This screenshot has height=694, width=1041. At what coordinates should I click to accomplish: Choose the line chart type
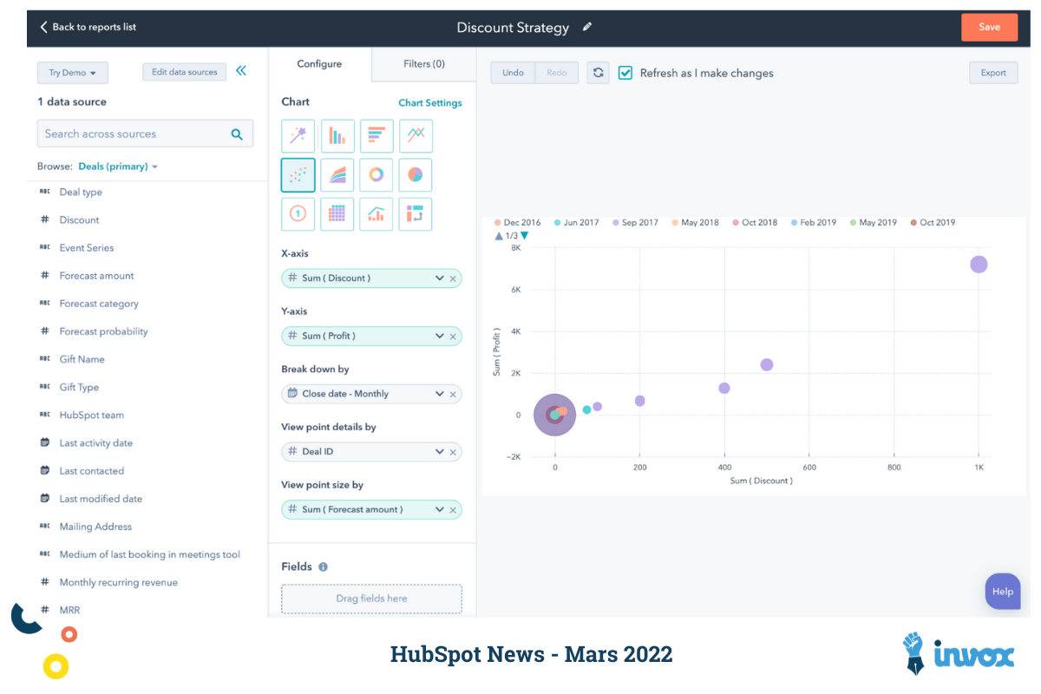point(416,136)
